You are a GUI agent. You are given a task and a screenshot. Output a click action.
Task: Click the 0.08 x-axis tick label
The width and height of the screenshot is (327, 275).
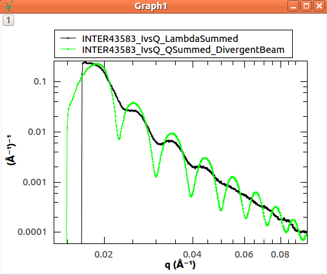pos(280,254)
